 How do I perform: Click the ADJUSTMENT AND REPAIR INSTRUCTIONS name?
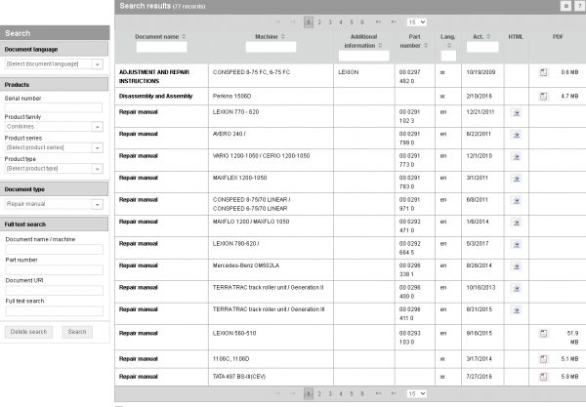tap(154, 76)
